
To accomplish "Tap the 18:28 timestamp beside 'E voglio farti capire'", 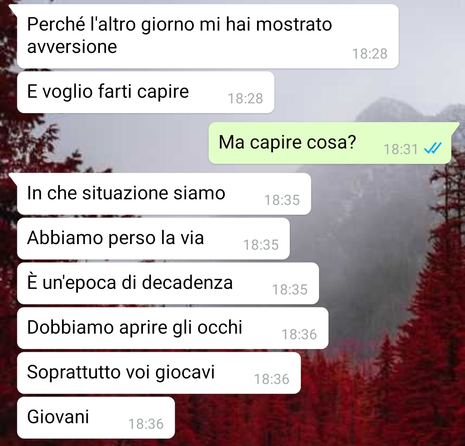I will [x=245, y=99].
